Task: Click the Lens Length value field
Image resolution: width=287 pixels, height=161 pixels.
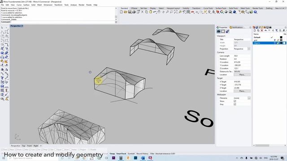Action: (242, 56)
